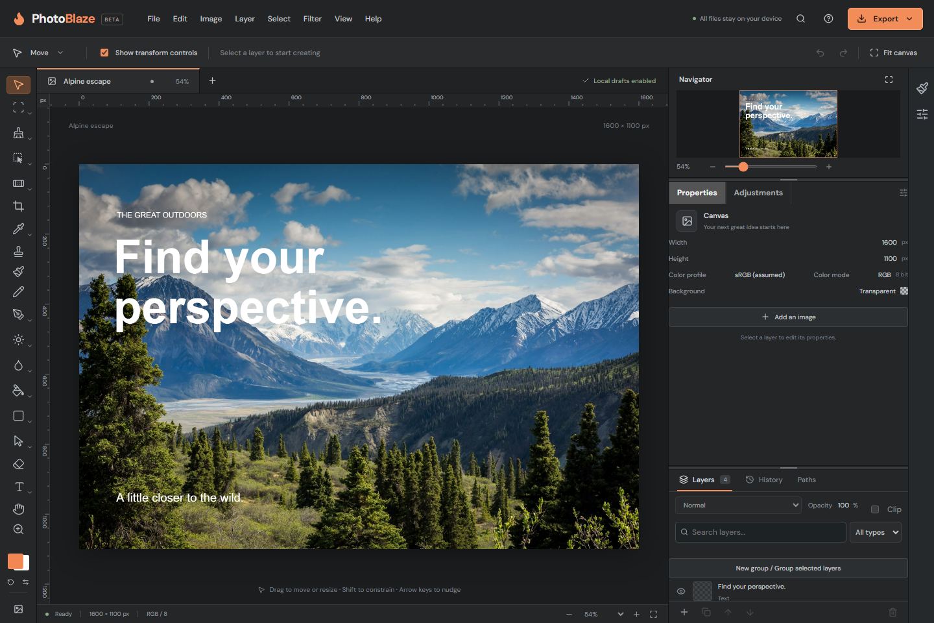Image resolution: width=934 pixels, height=623 pixels.
Task: Select the Hand pan tool
Action: coord(18,509)
